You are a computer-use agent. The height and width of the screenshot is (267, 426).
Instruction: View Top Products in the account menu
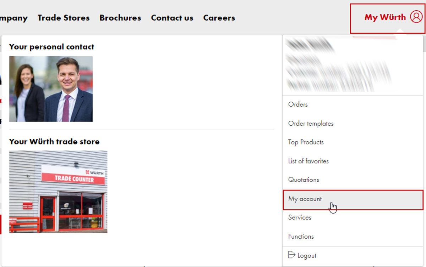point(306,142)
